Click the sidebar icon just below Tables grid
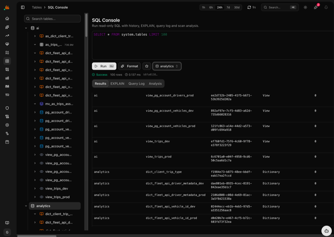The width and height of the screenshot is (334, 237). coord(7,69)
